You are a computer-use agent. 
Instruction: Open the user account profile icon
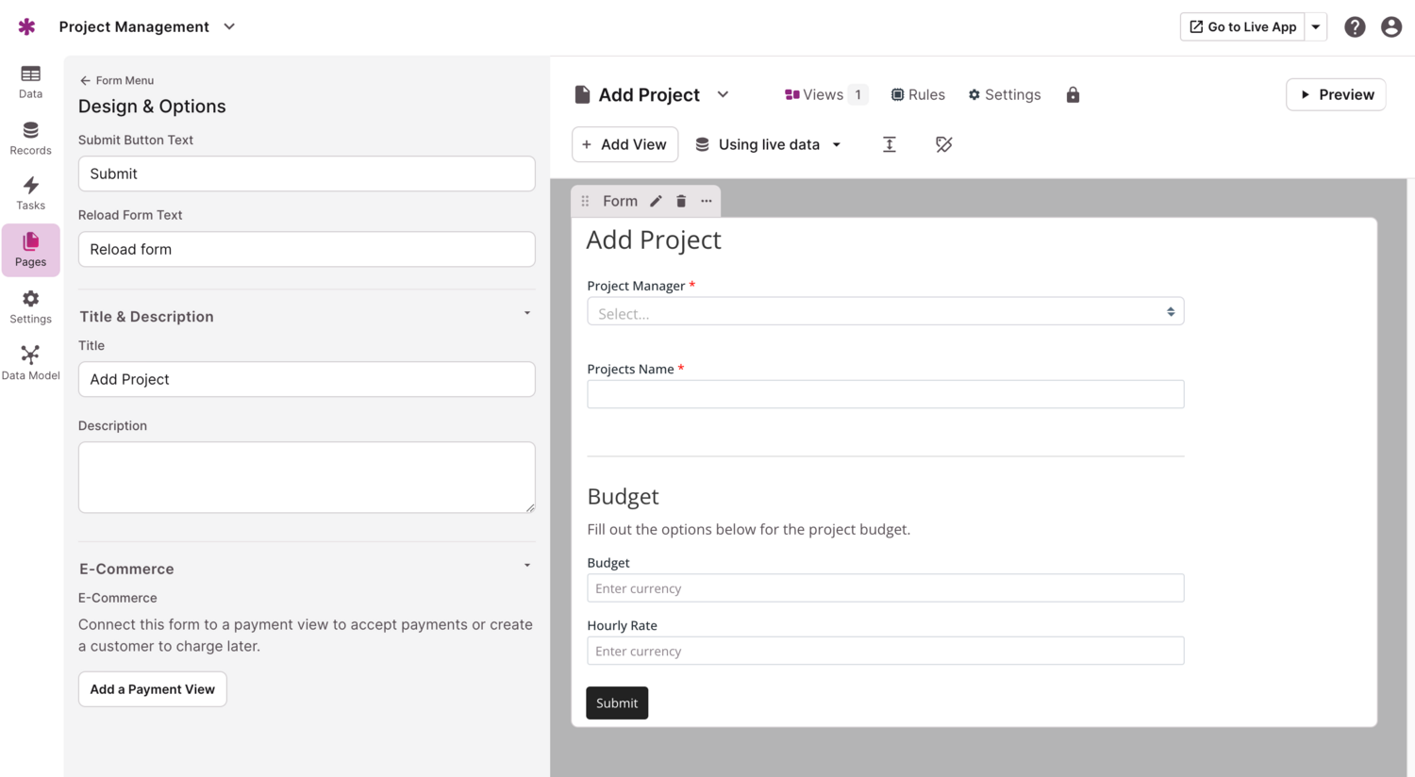[x=1390, y=27]
